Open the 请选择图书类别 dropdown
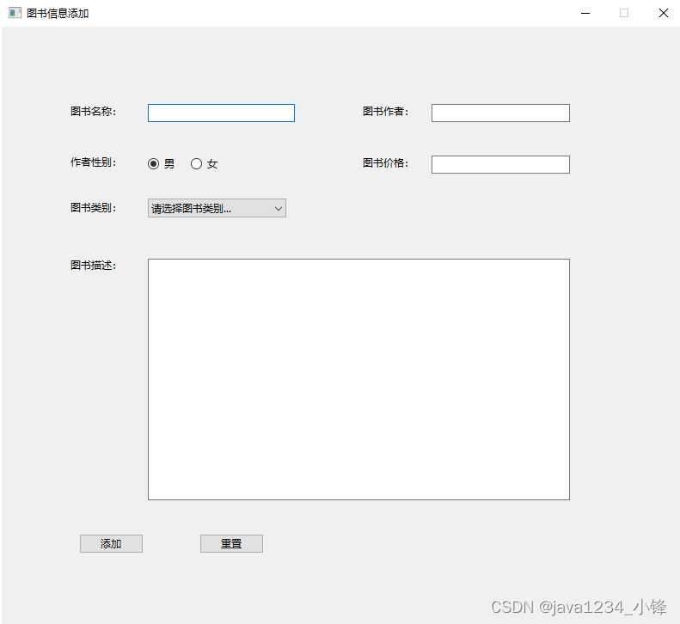The height and width of the screenshot is (624, 680). click(217, 208)
